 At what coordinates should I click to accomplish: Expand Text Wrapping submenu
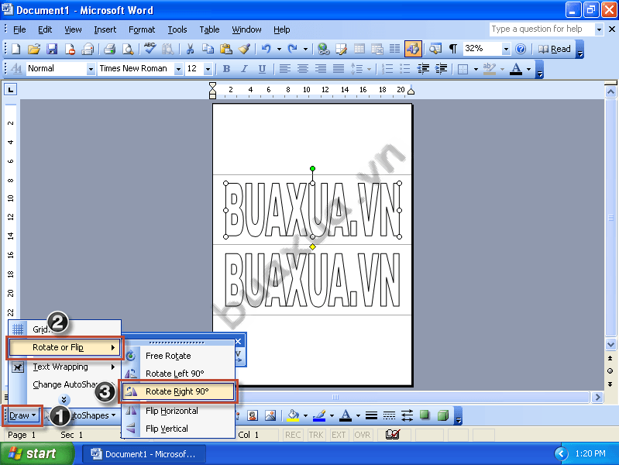(x=65, y=367)
